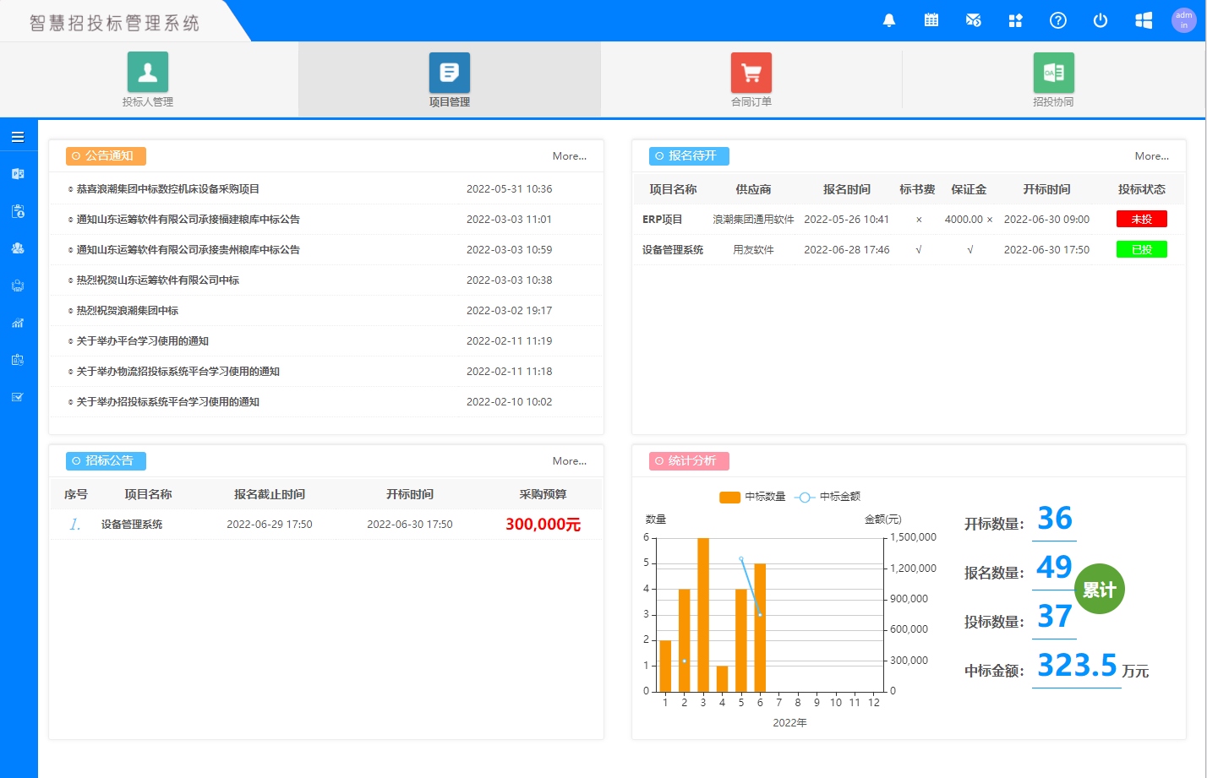The width and height of the screenshot is (1207, 778).
Task: Open the admin user avatar
Action: pyautogui.click(x=1184, y=20)
